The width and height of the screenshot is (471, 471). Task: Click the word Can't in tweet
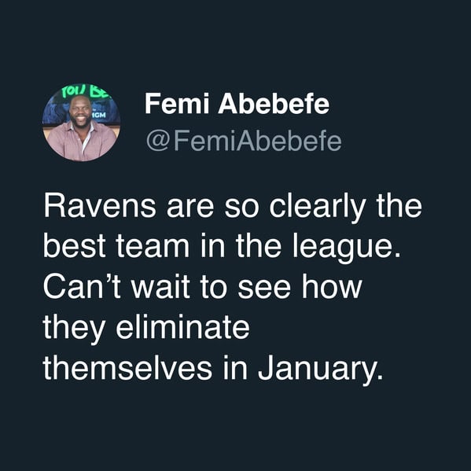[83, 287]
